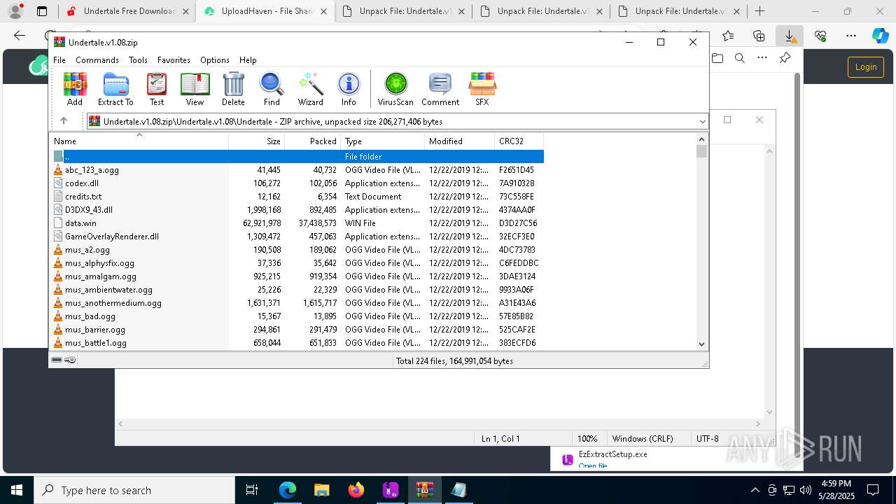Go up one folder level arrow
Viewport: 896px width, 504px height.
(64, 121)
